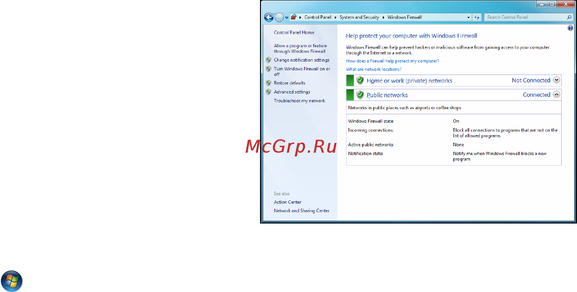The width and height of the screenshot is (577, 292).
Task: Click the Windows Firewall state label
Action: click(371, 121)
